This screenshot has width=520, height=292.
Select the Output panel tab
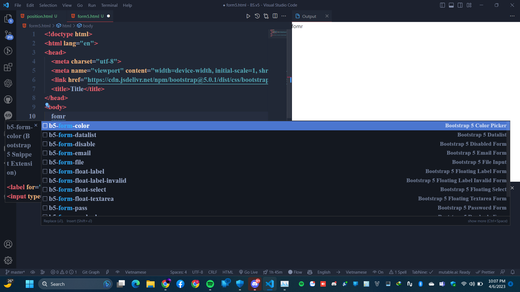(x=309, y=16)
